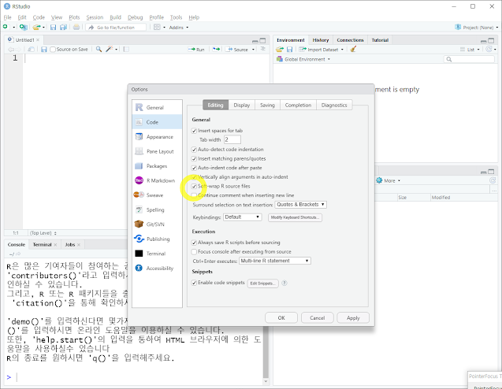This screenshot has width=502, height=389.
Task: Click Apply in Options dialog
Action: (x=353, y=318)
